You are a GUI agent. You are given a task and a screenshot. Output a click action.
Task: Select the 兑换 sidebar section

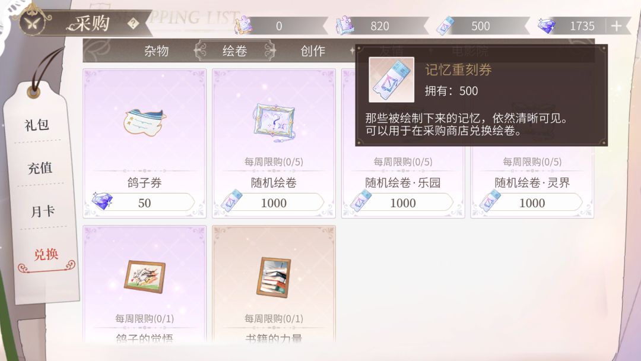coord(46,255)
